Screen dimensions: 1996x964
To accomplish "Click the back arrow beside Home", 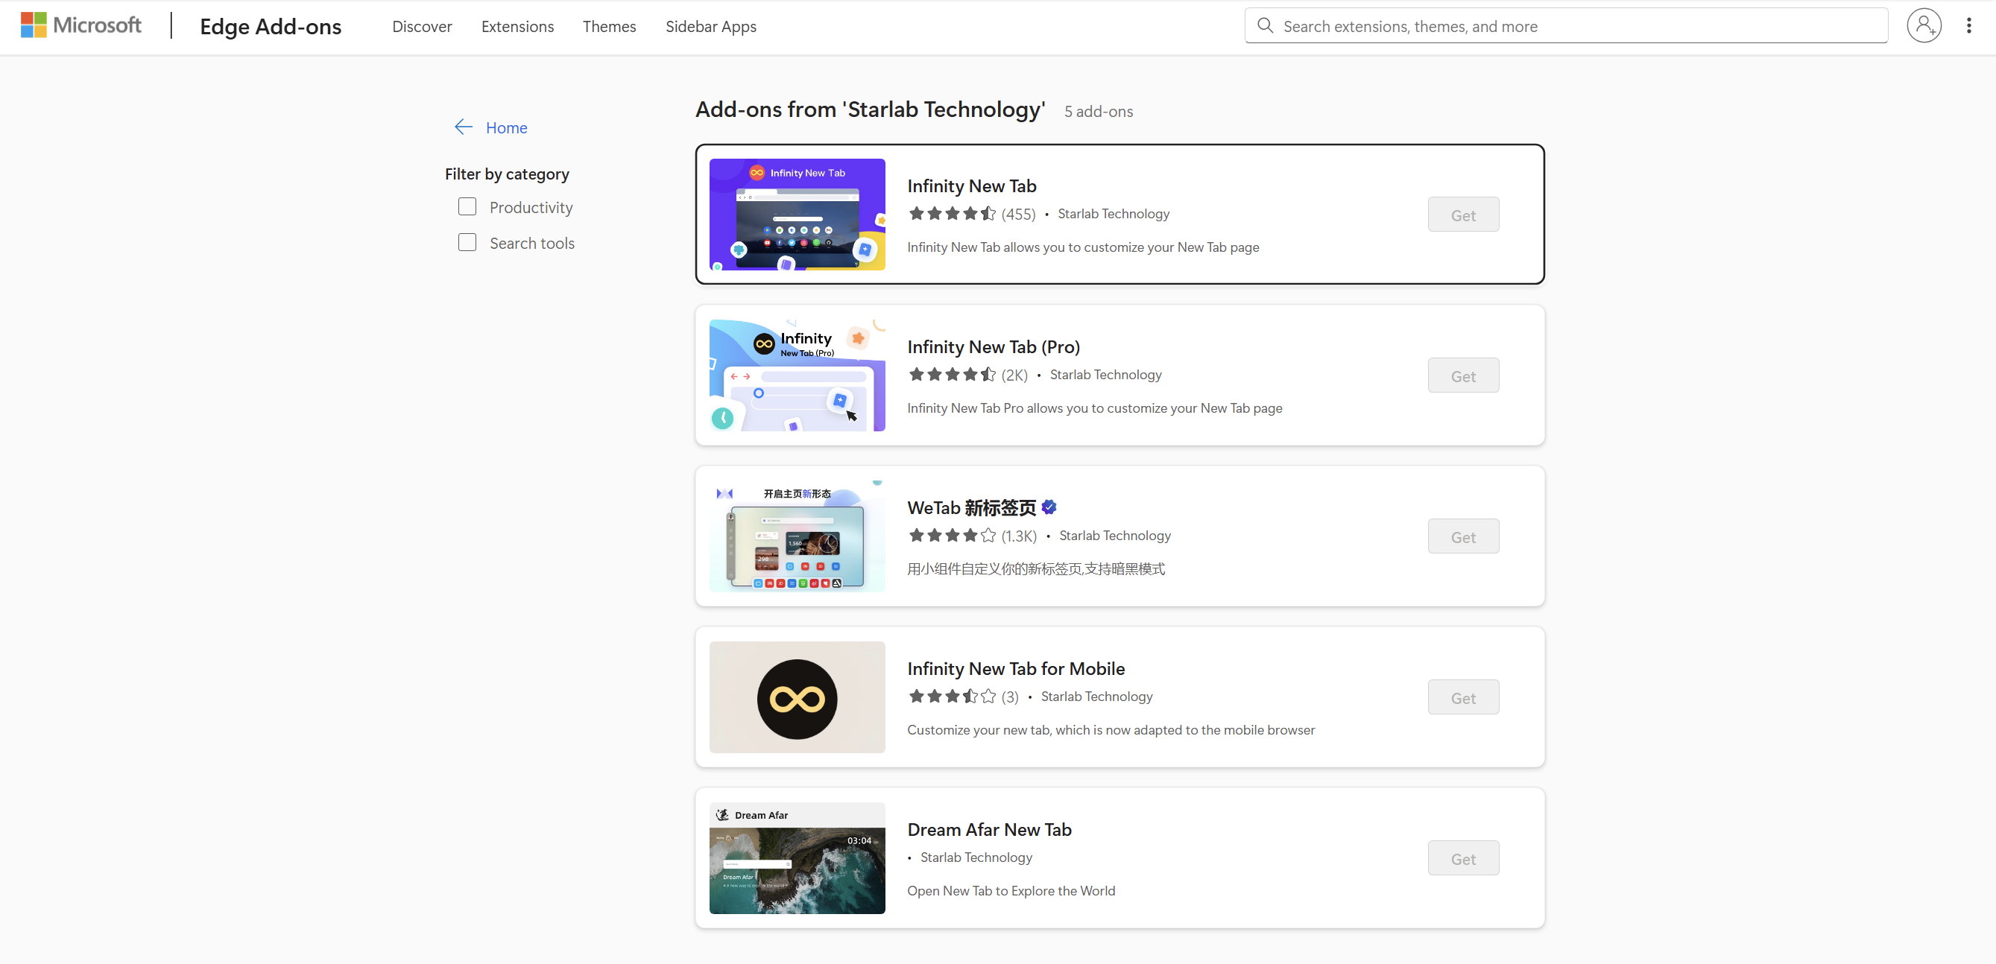I will 464,127.
